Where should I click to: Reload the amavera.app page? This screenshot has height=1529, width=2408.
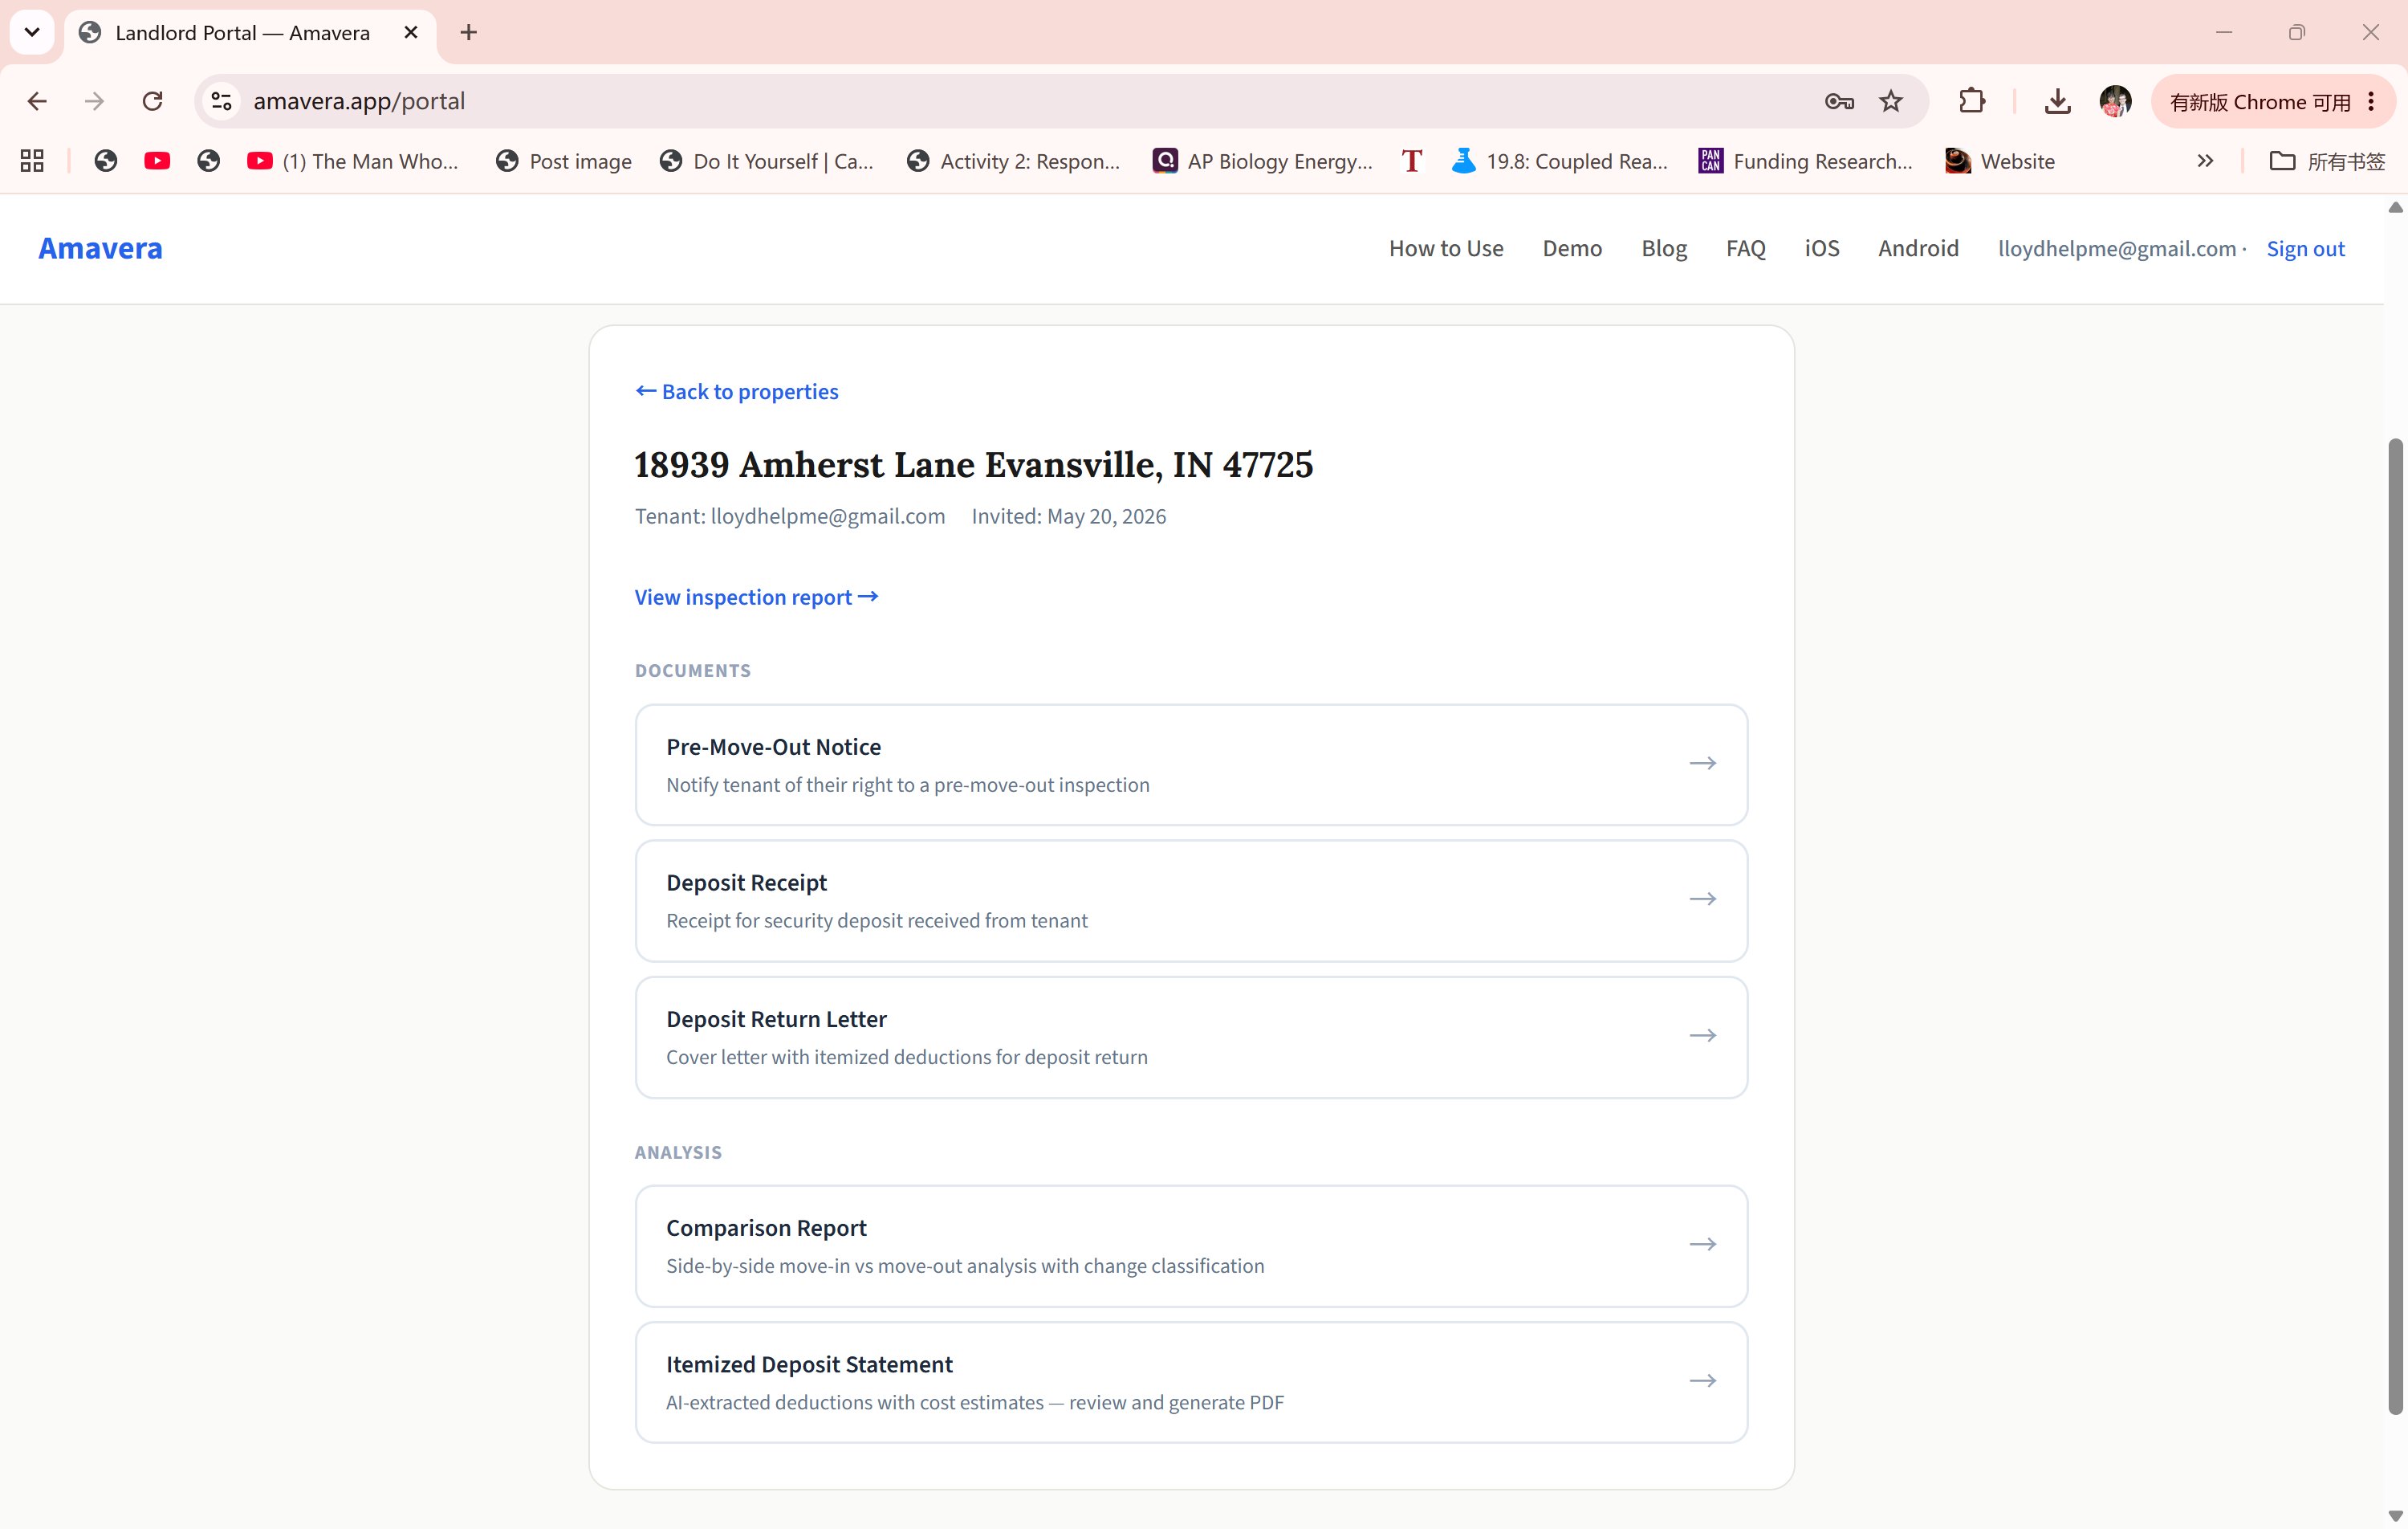[152, 101]
